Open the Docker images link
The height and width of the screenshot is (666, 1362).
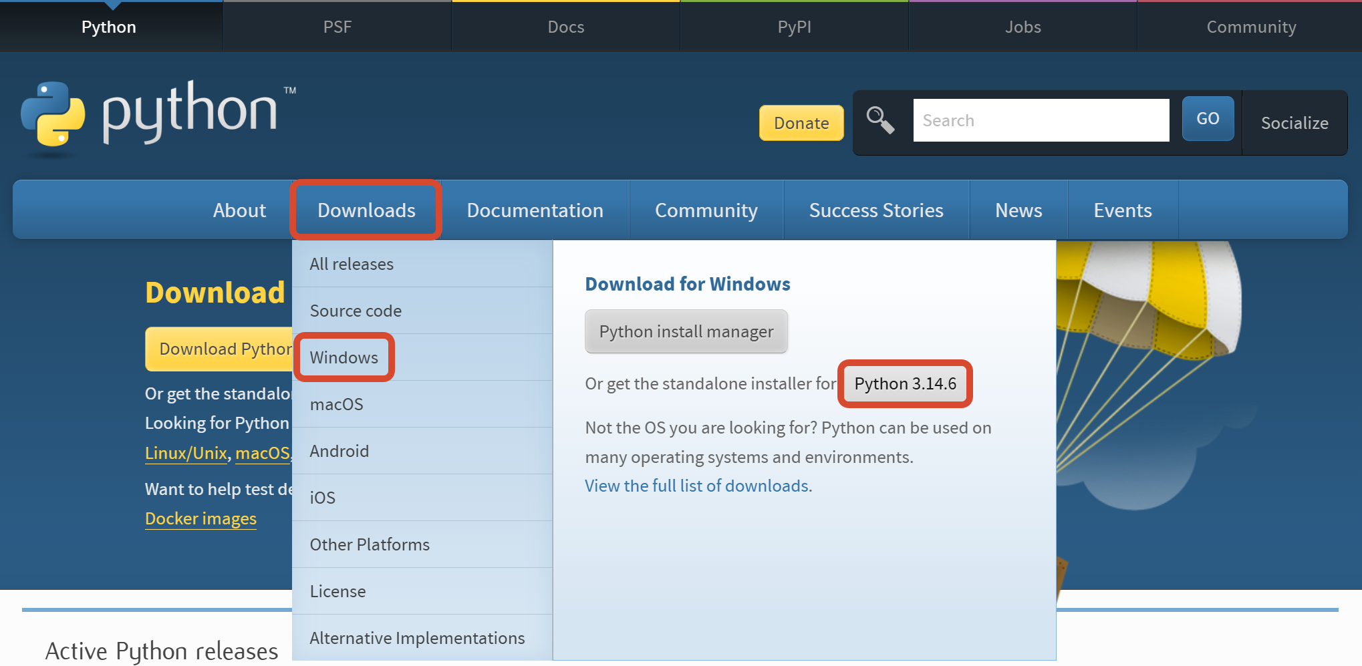(200, 518)
